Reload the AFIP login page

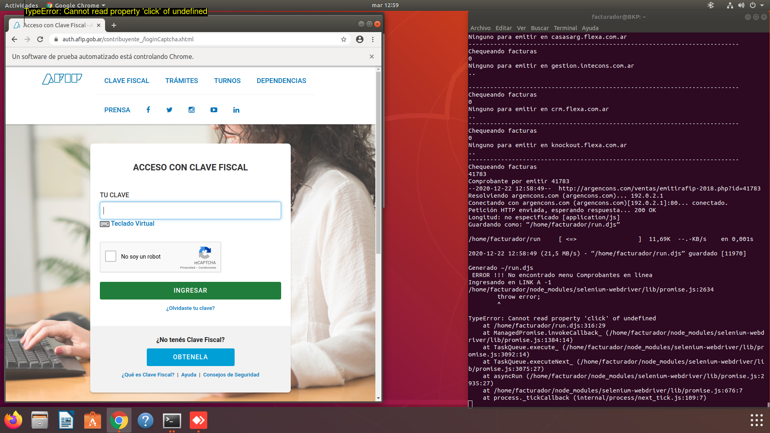tap(40, 39)
